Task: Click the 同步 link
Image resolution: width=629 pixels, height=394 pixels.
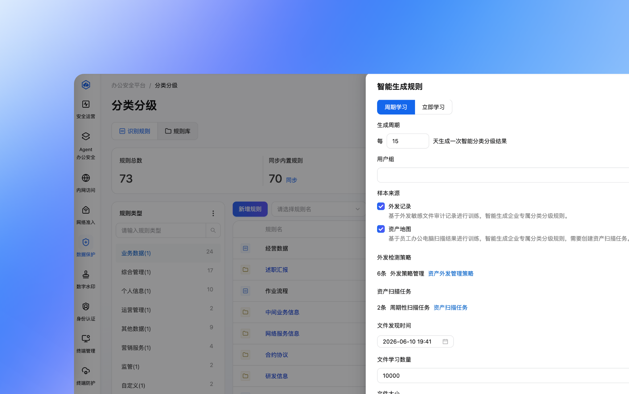Action: (x=291, y=180)
